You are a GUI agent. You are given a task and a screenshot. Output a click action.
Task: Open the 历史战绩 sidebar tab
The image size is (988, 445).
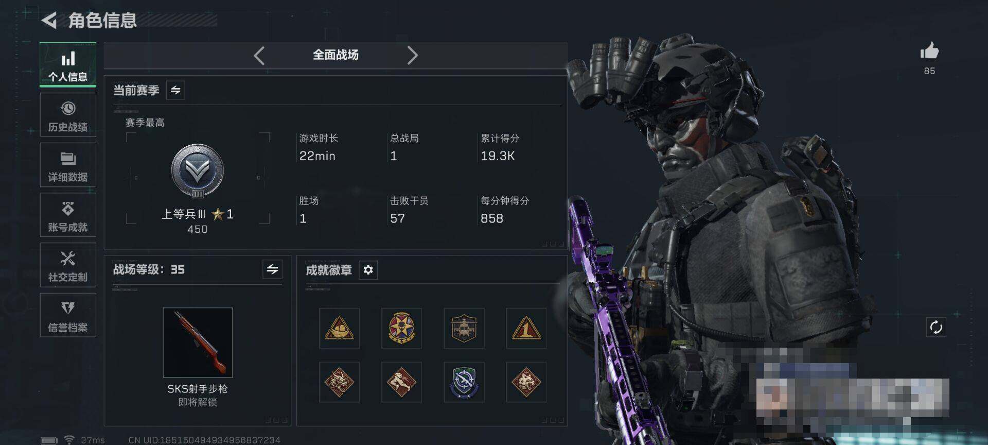coord(68,115)
